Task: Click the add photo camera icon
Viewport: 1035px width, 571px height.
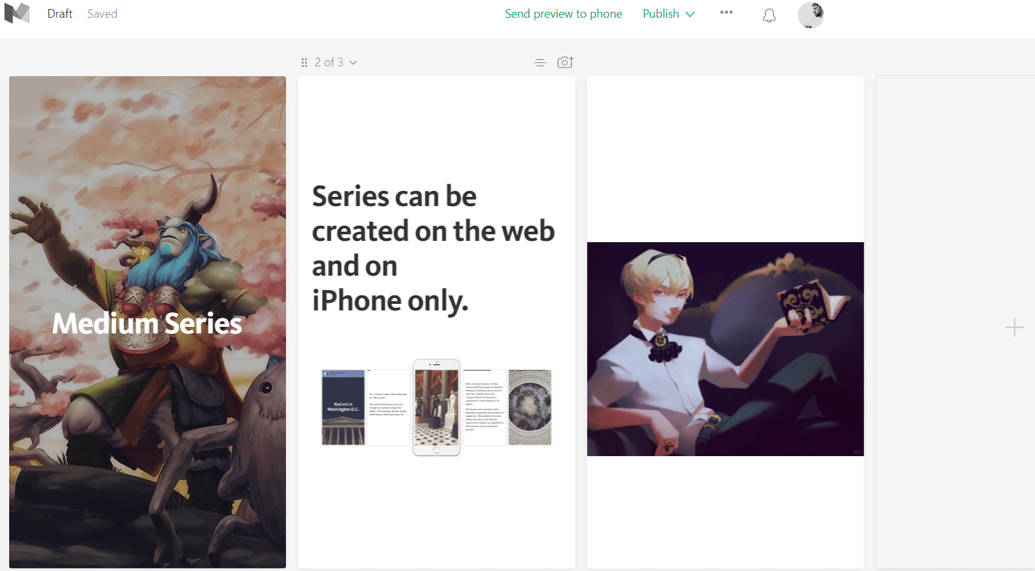Action: [565, 62]
